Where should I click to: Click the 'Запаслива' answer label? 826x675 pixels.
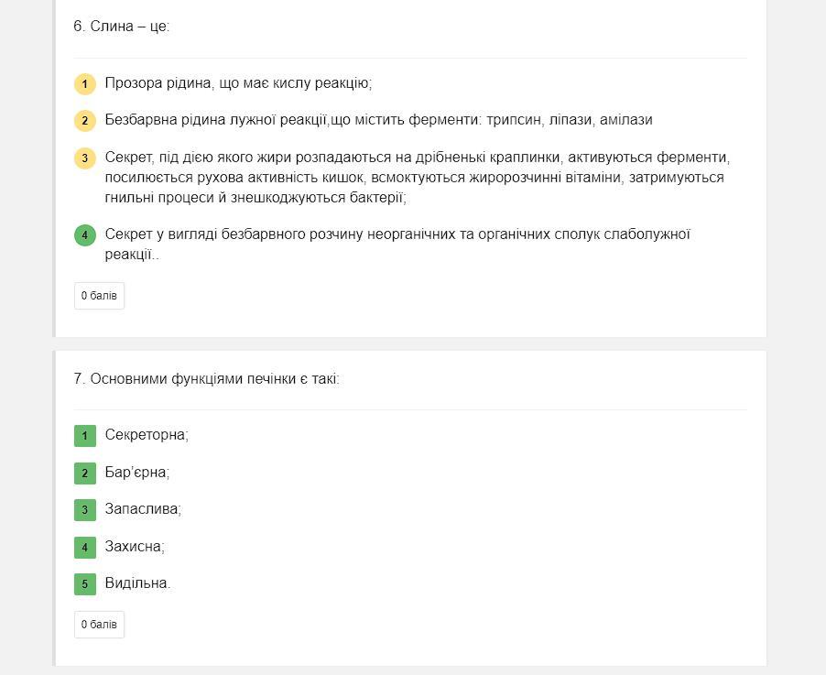click(x=143, y=509)
